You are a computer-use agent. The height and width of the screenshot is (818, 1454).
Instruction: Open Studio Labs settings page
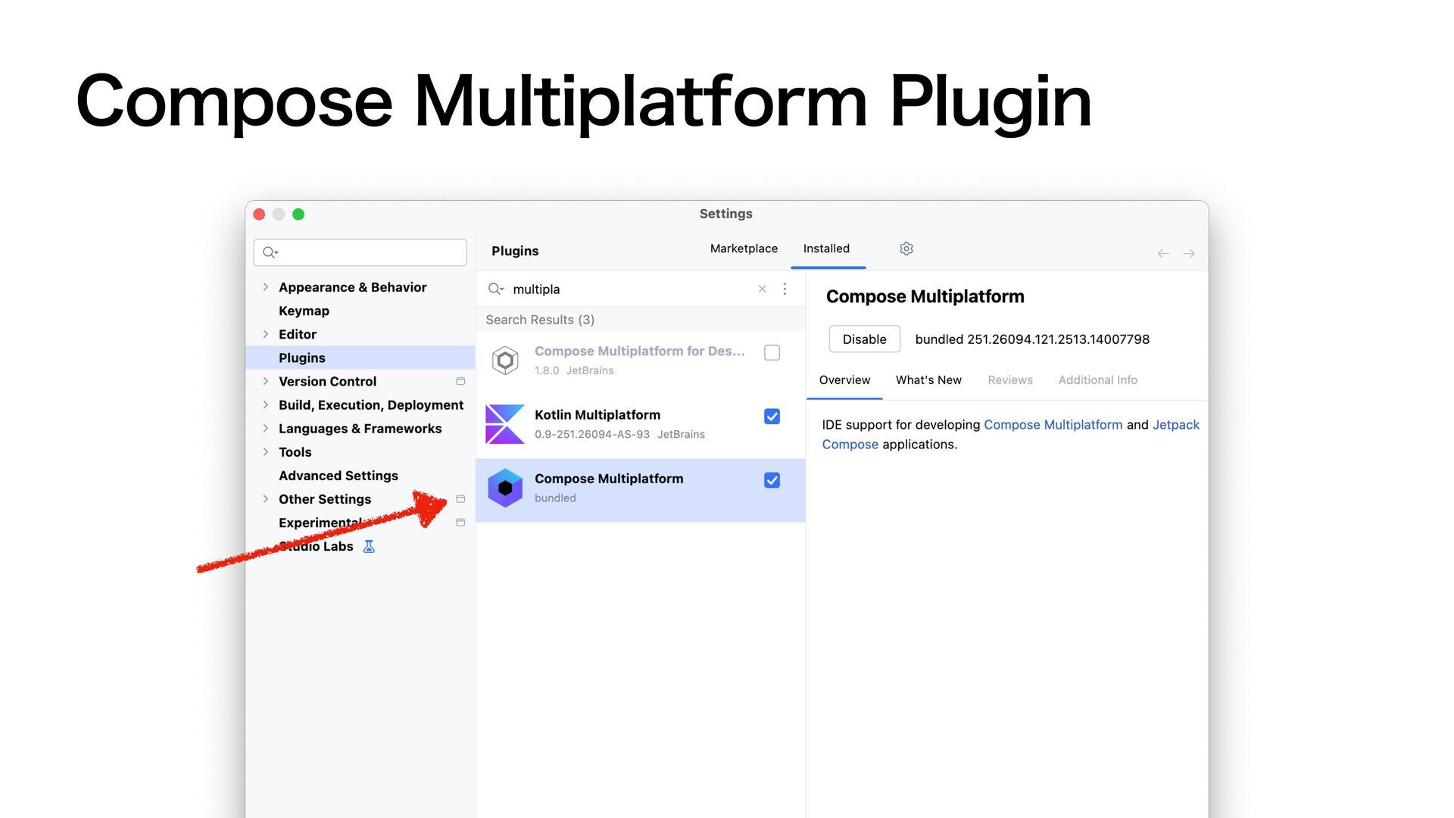click(360, 546)
